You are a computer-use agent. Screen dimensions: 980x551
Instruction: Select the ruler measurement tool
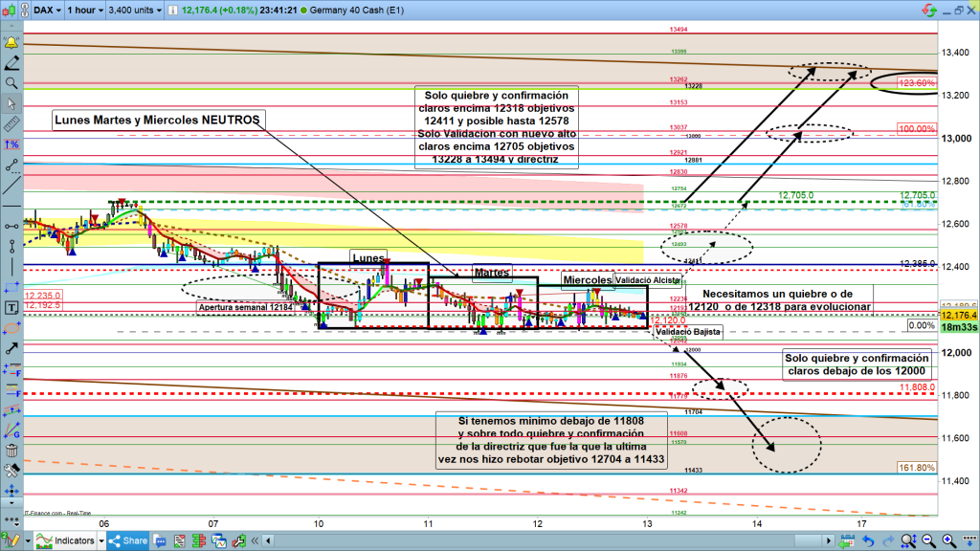click(11, 124)
